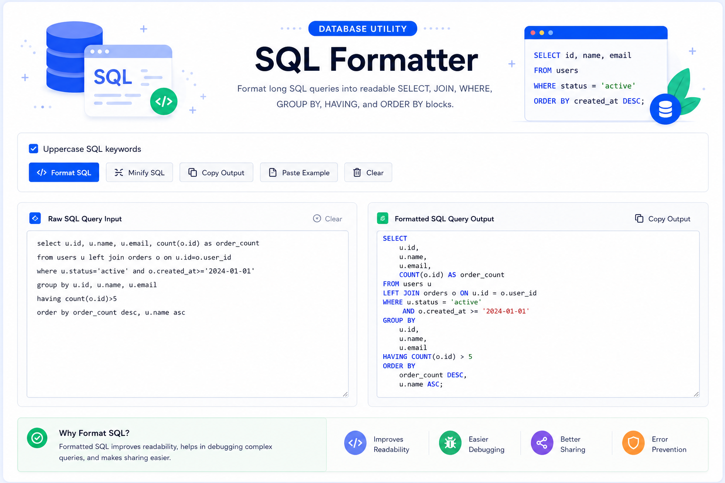Toggle the Uppercase SQL keywords checkbox

point(34,149)
